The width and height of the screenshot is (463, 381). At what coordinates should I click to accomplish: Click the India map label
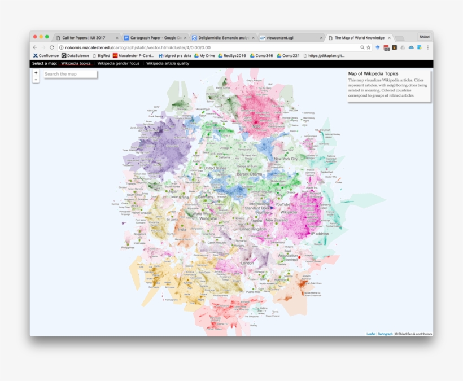182,229
